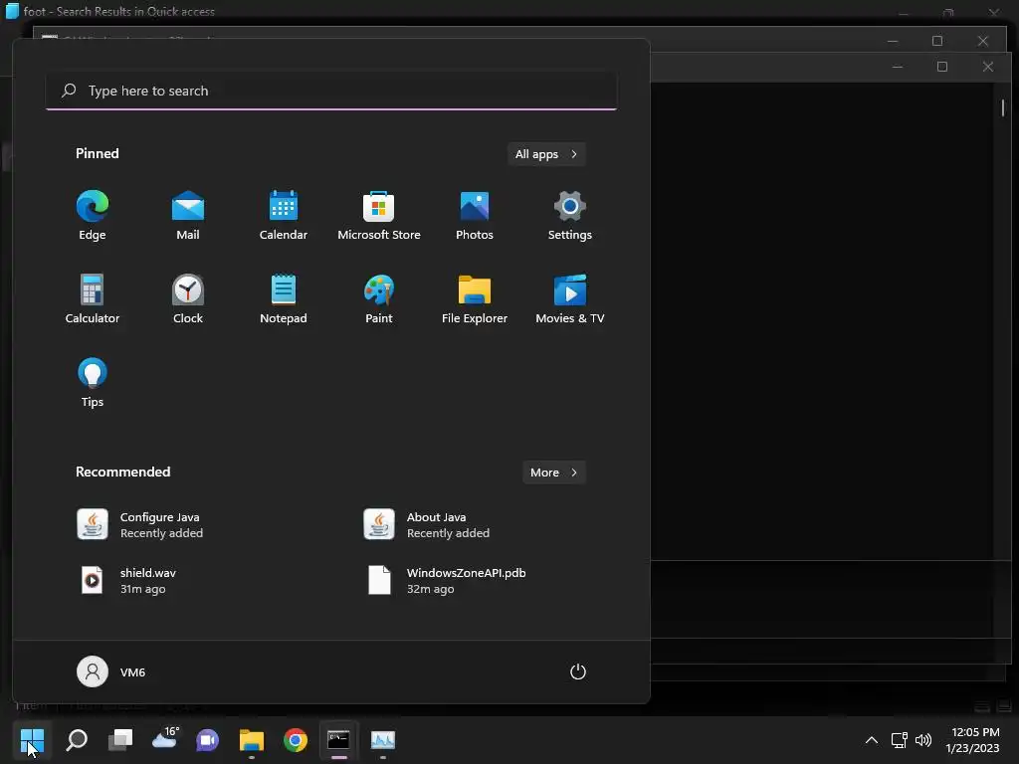Open the weather widget showing 16°

(165, 740)
